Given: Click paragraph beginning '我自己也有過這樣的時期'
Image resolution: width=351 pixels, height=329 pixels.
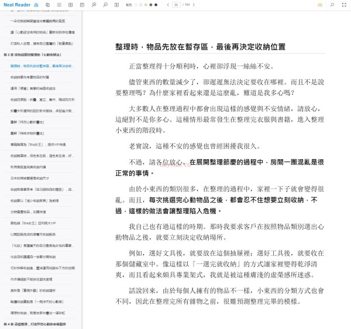Looking at the screenshot, I should [x=219, y=232].
